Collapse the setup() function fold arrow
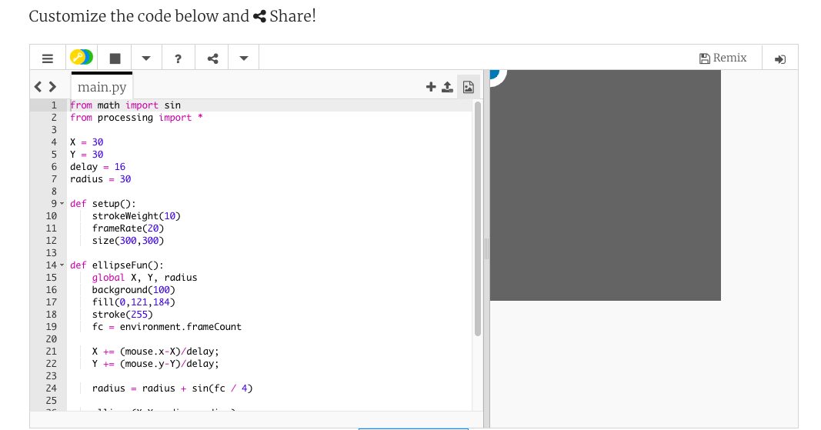 point(62,204)
